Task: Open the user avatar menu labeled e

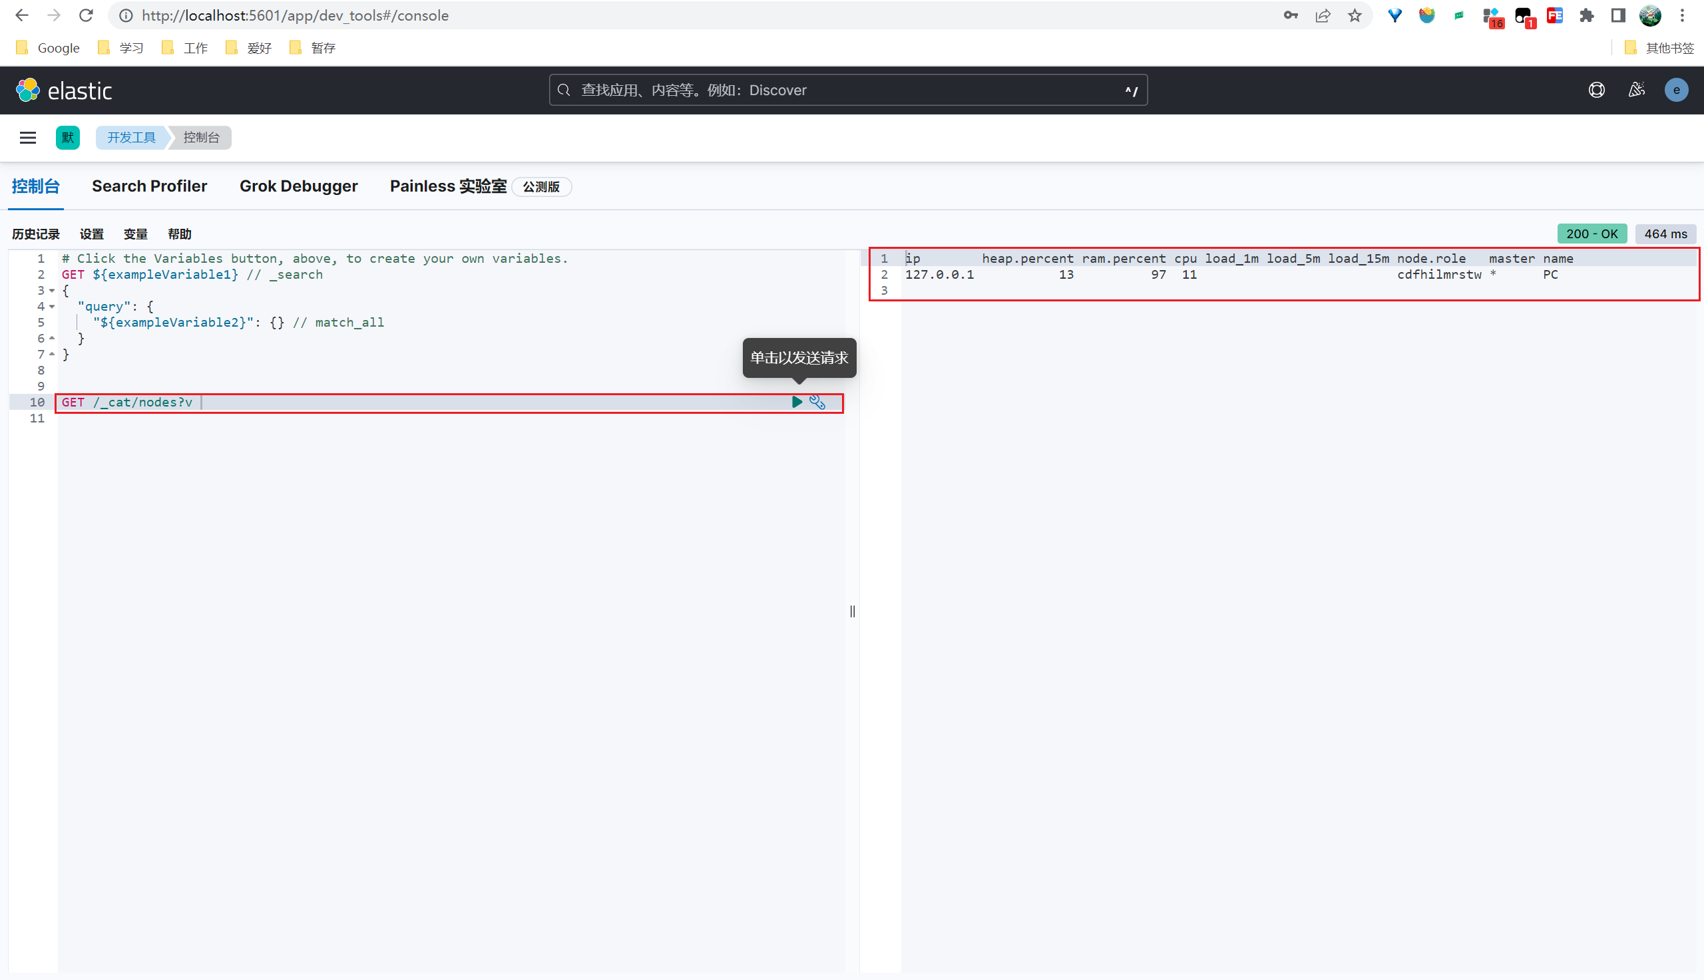Action: [1677, 90]
